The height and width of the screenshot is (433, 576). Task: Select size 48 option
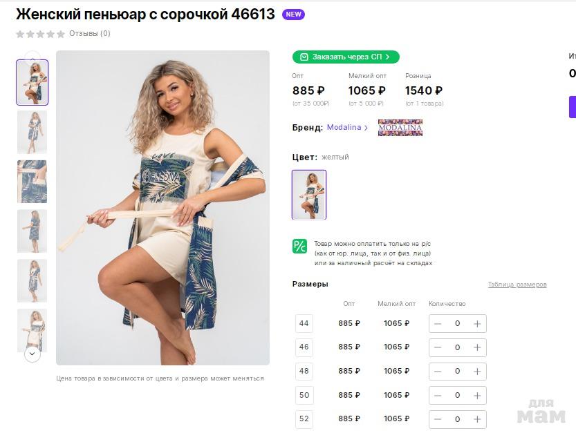[x=304, y=372]
